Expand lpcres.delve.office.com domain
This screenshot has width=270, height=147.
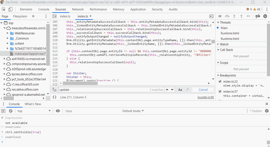(4, 74)
